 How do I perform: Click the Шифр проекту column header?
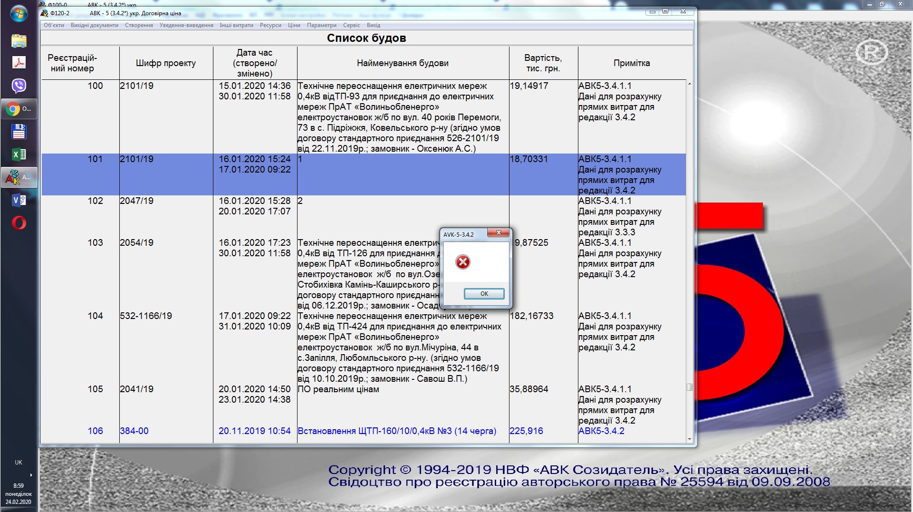tap(166, 63)
